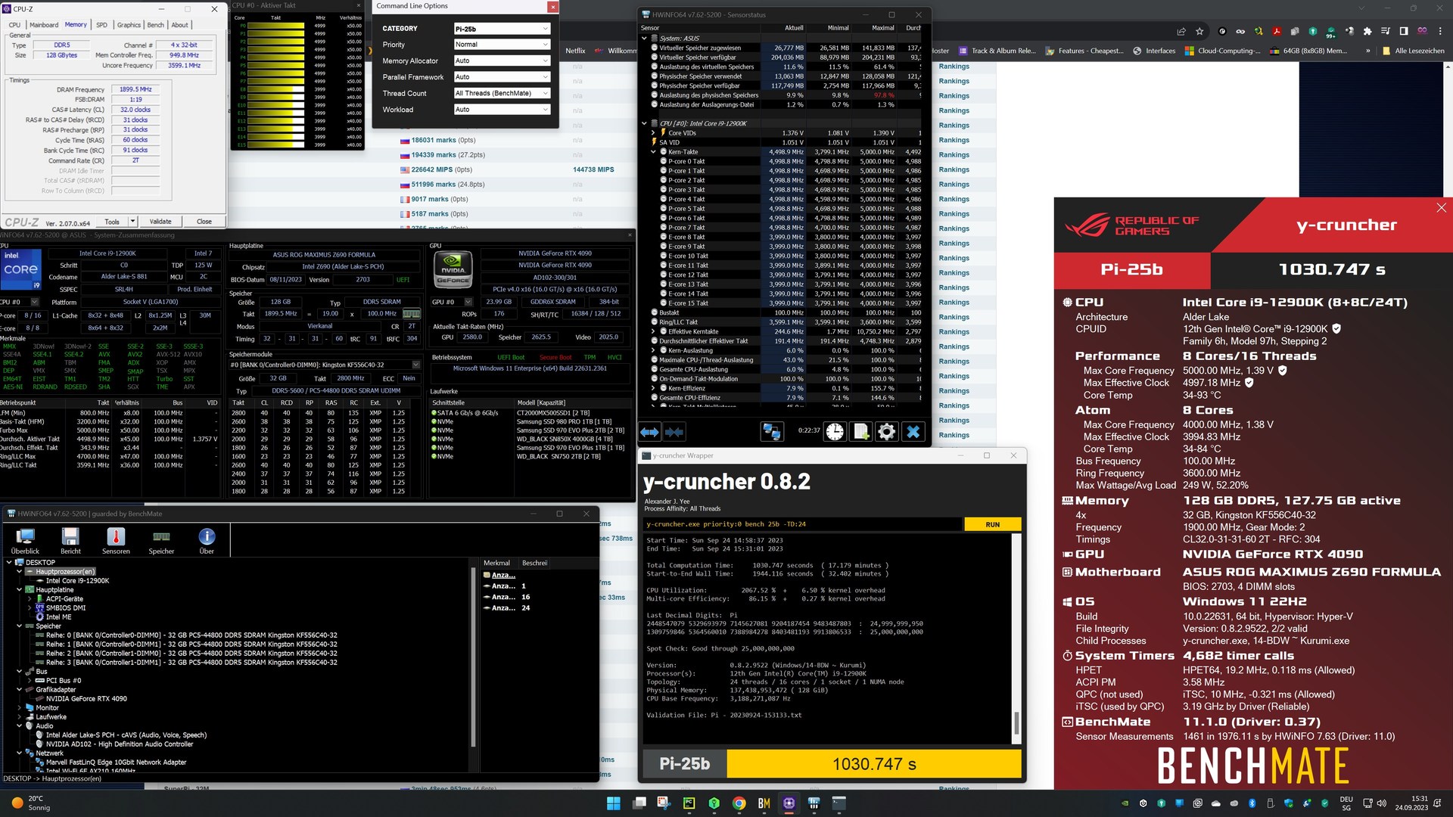The height and width of the screenshot is (817, 1453).
Task: Click the Bluetooth icon in system tray
Action: click(1252, 803)
